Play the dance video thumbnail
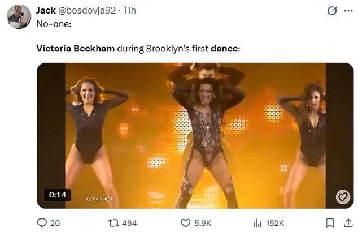Viewport: 358px width, 232px height. coord(195,135)
